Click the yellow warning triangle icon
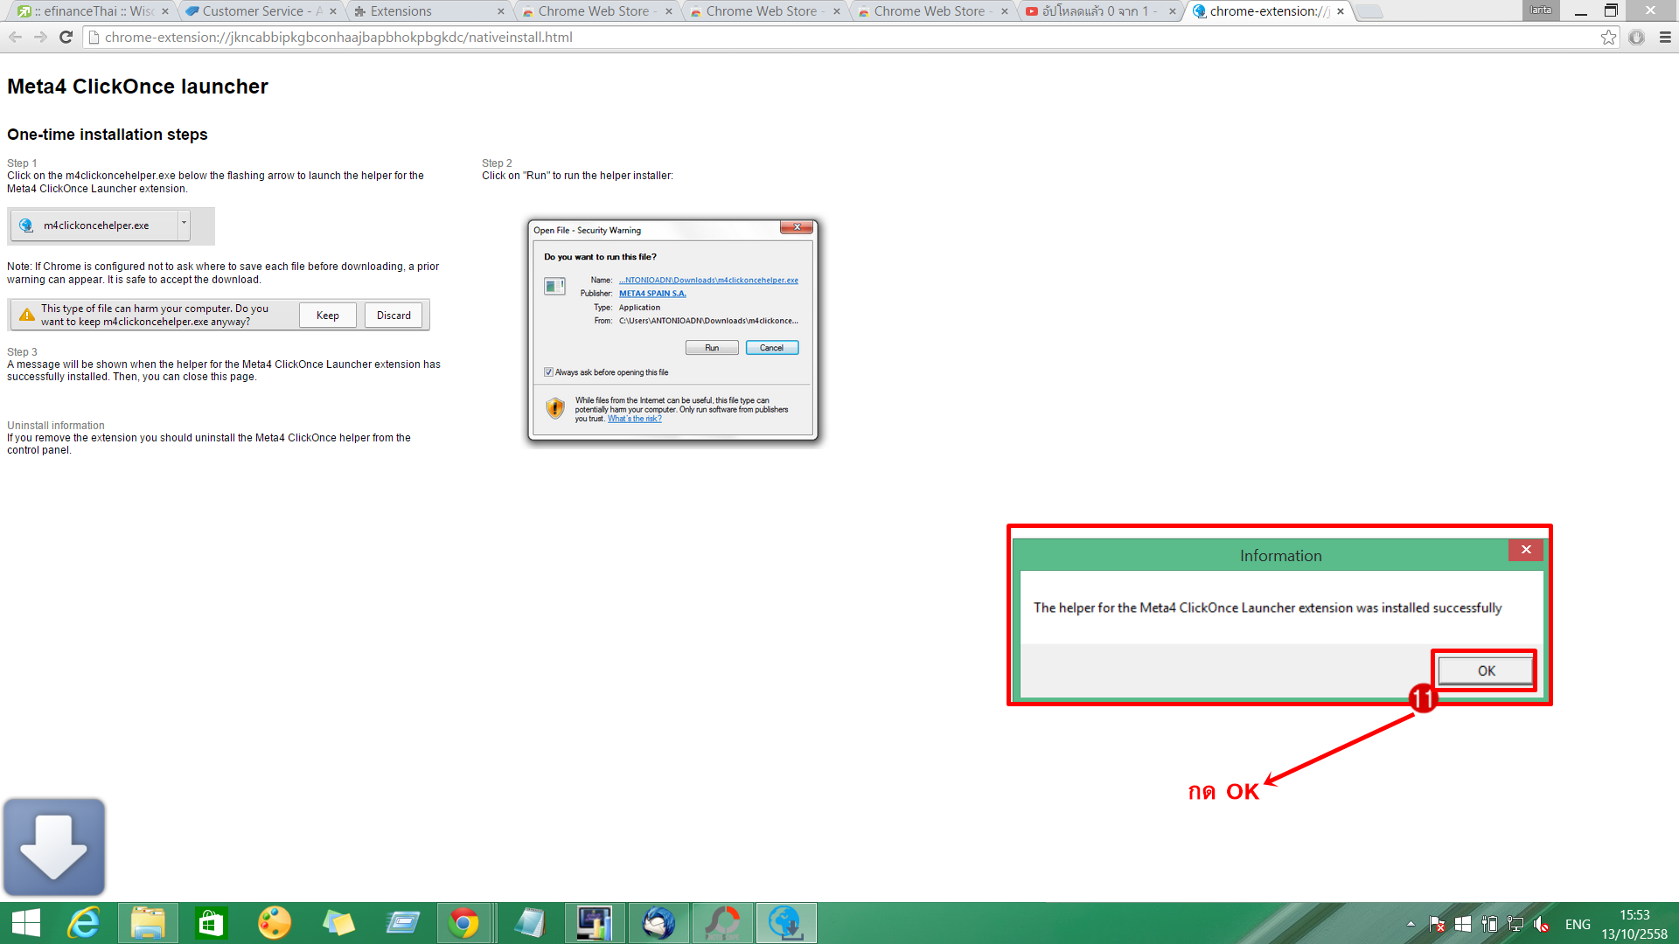 [27, 315]
